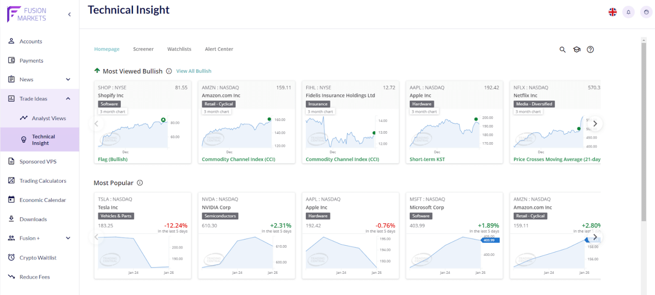Open the UK flag language selector
This screenshot has width=655, height=295.
[612, 12]
